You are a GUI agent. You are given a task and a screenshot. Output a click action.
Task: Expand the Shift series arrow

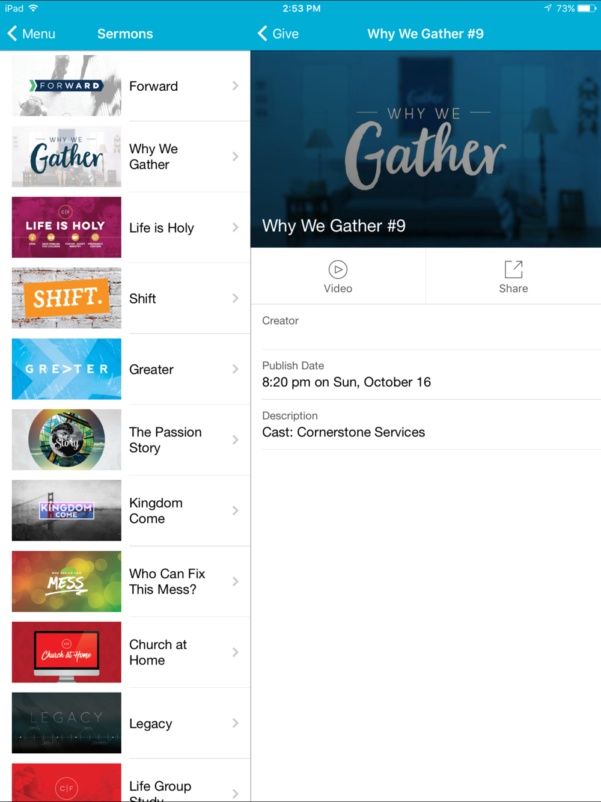(x=236, y=298)
